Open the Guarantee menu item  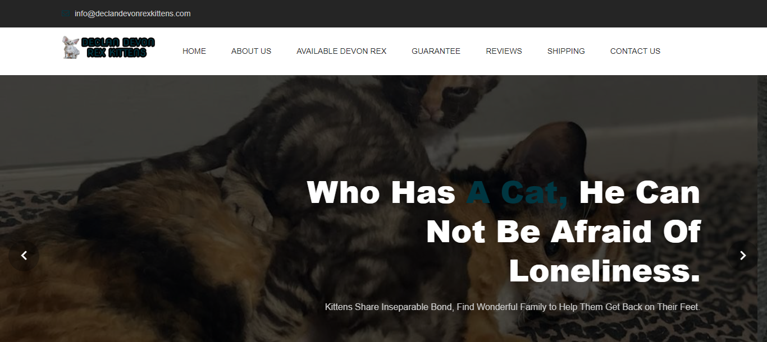pos(436,51)
